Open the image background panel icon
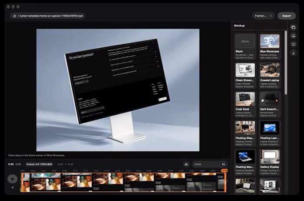The image size is (304, 201). pos(293,36)
